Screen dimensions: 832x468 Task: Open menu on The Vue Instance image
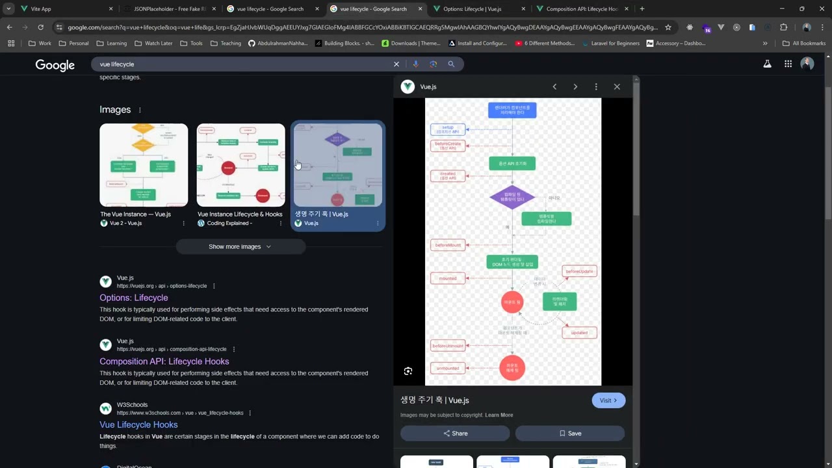(183, 223)
